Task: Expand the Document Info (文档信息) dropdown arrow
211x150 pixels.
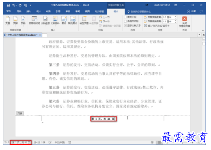Action: 45,26
